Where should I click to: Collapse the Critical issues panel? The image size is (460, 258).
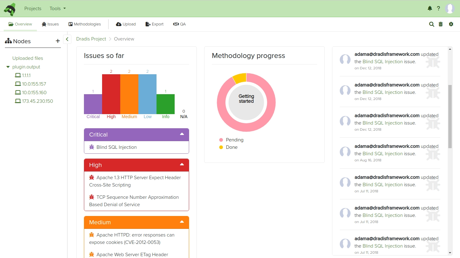[x=182, y=134]
